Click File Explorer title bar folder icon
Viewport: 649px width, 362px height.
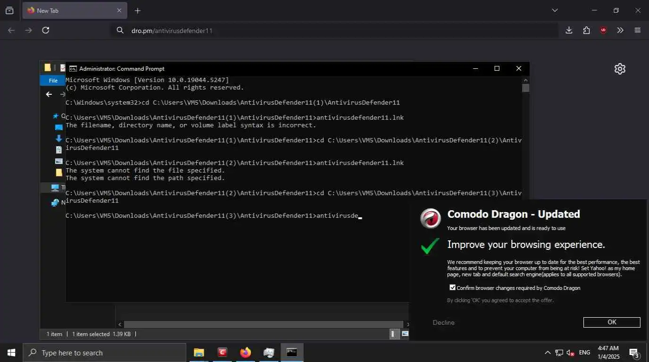click(47, 68)
